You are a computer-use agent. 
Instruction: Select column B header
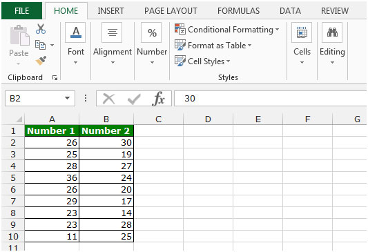click(106, 119)
